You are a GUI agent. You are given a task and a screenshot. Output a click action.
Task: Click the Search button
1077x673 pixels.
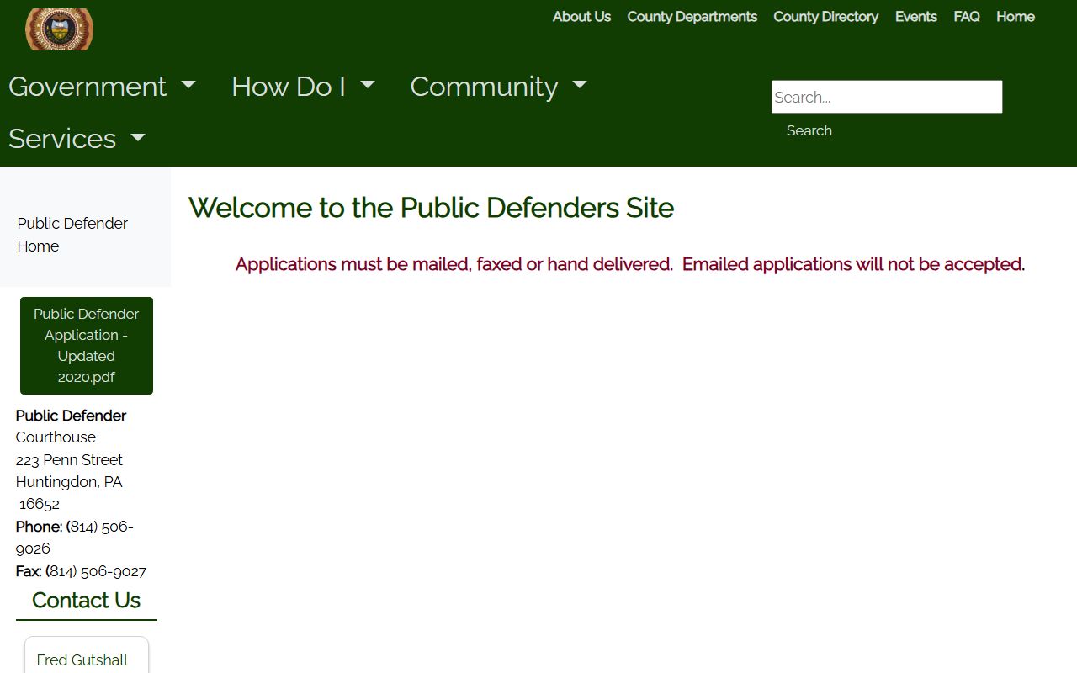click(x=809, y=130)
